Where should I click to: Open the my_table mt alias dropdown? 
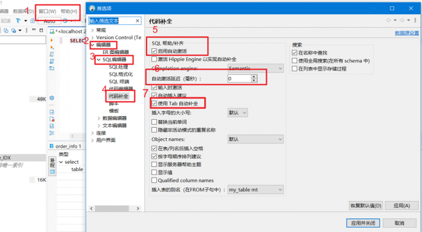[x=256, y=190]
